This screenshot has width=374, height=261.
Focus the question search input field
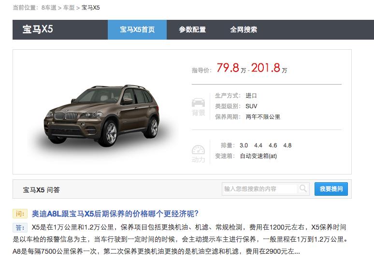click(x=260, y=189)
